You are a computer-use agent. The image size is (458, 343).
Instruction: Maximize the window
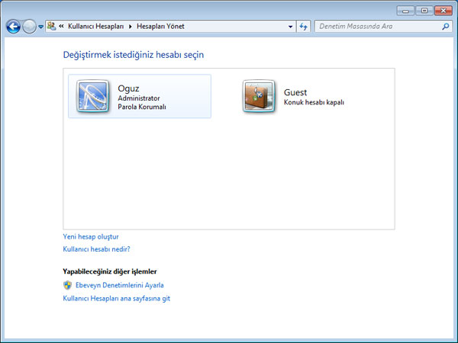click(x=424, y=11)
